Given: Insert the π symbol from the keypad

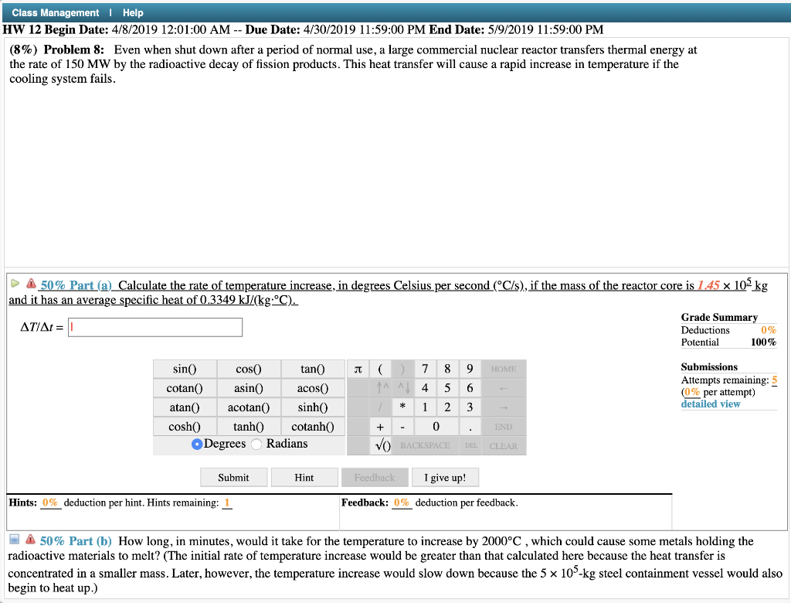Looking at the screenshot, I should point(357,369).
